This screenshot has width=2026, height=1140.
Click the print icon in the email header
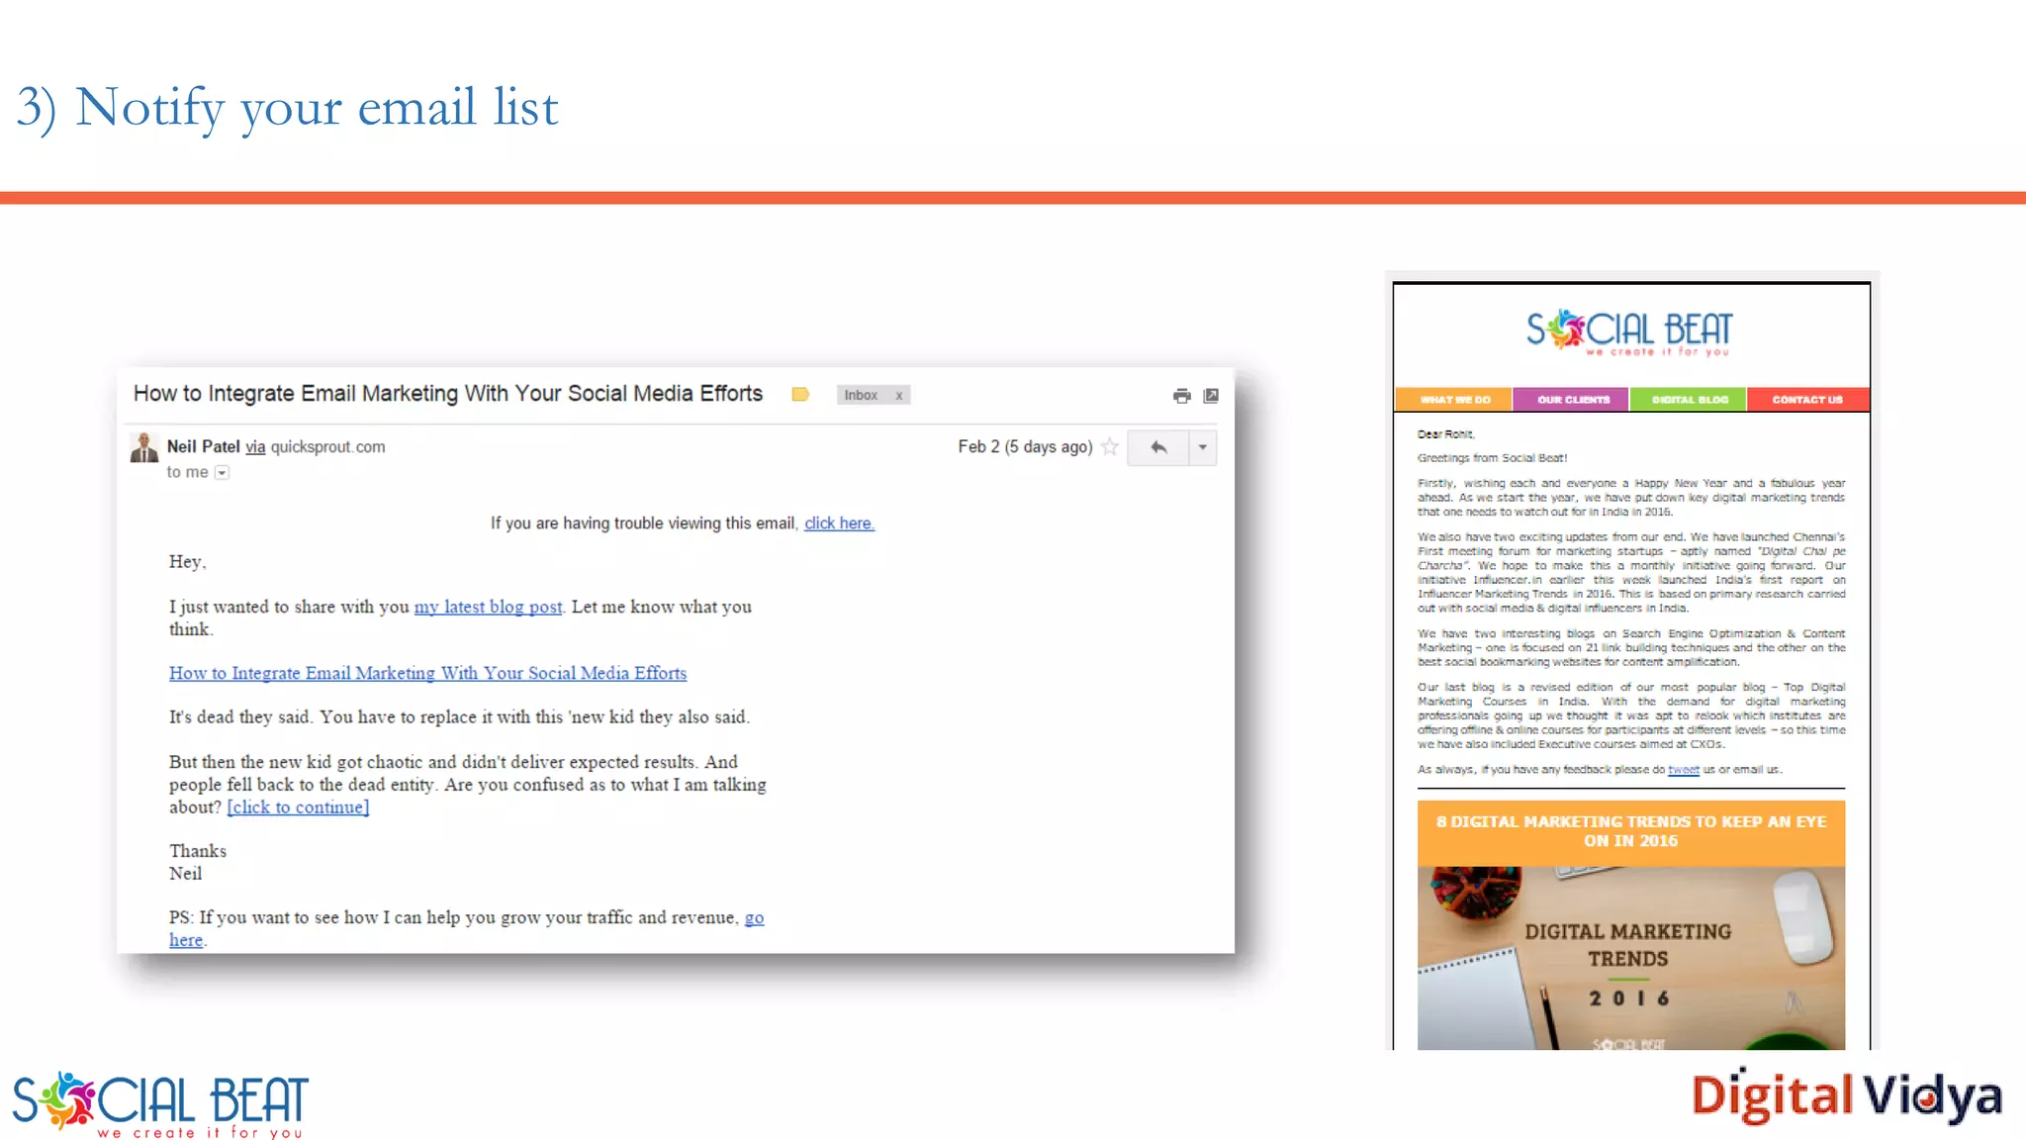(x=1181, y=396)
